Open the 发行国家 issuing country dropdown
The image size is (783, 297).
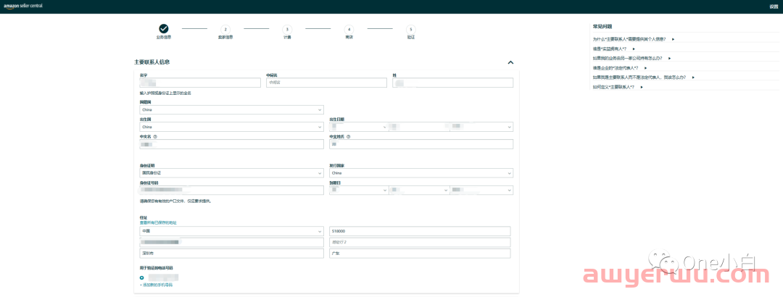421,173
